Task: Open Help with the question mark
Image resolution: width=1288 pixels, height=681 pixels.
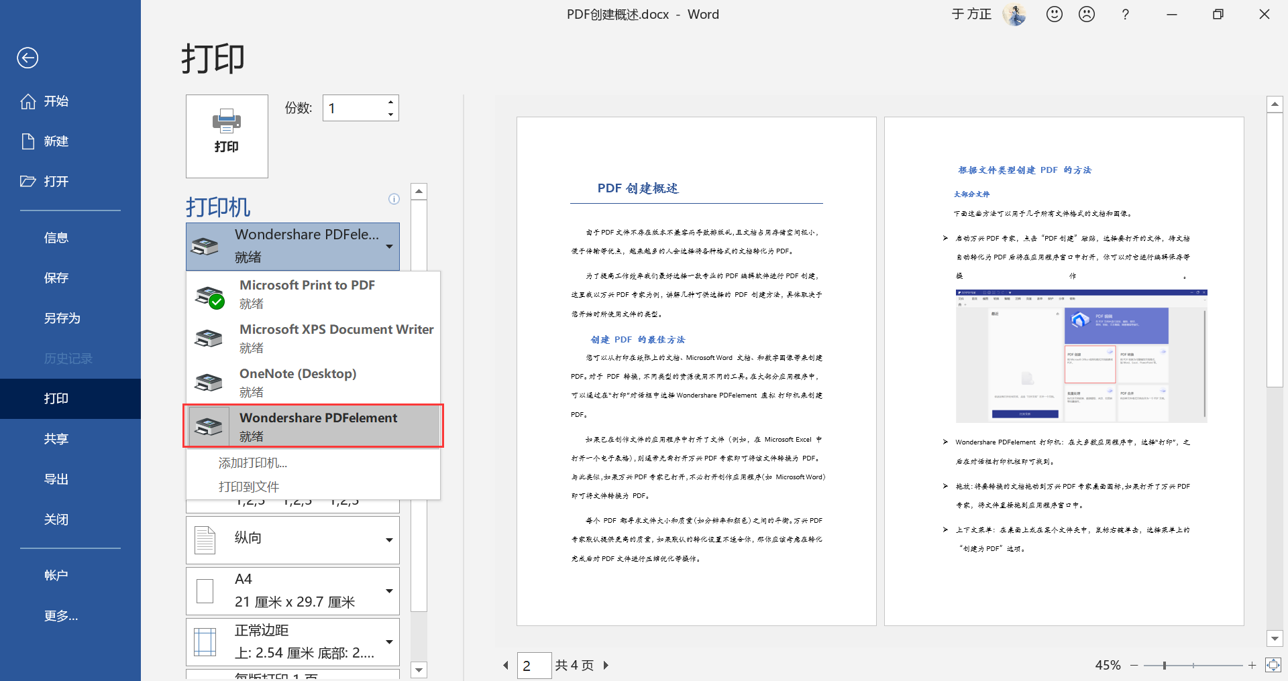Action: tap(1126, 14)
